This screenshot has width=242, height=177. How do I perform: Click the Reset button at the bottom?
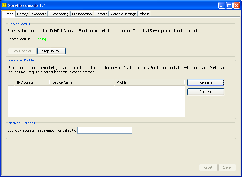tap(208, 167)
